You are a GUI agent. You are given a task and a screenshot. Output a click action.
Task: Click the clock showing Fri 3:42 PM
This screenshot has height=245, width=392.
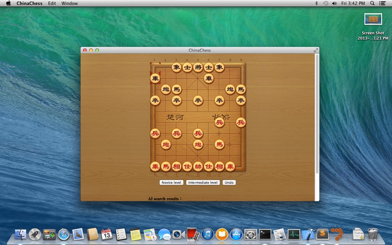coord(353,3)
